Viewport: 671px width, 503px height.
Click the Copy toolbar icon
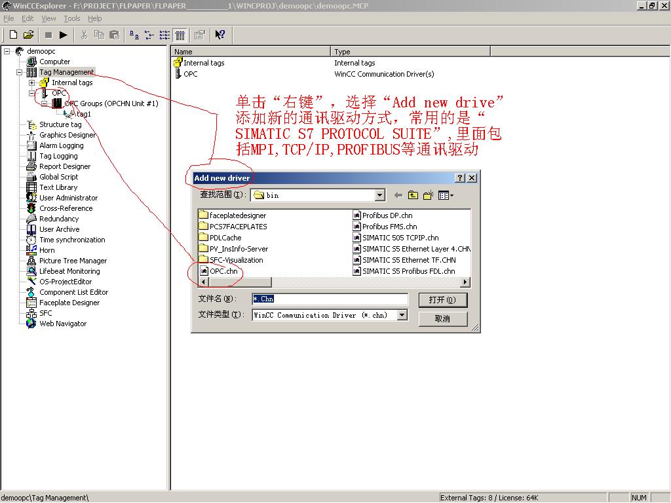coord(99,35)
